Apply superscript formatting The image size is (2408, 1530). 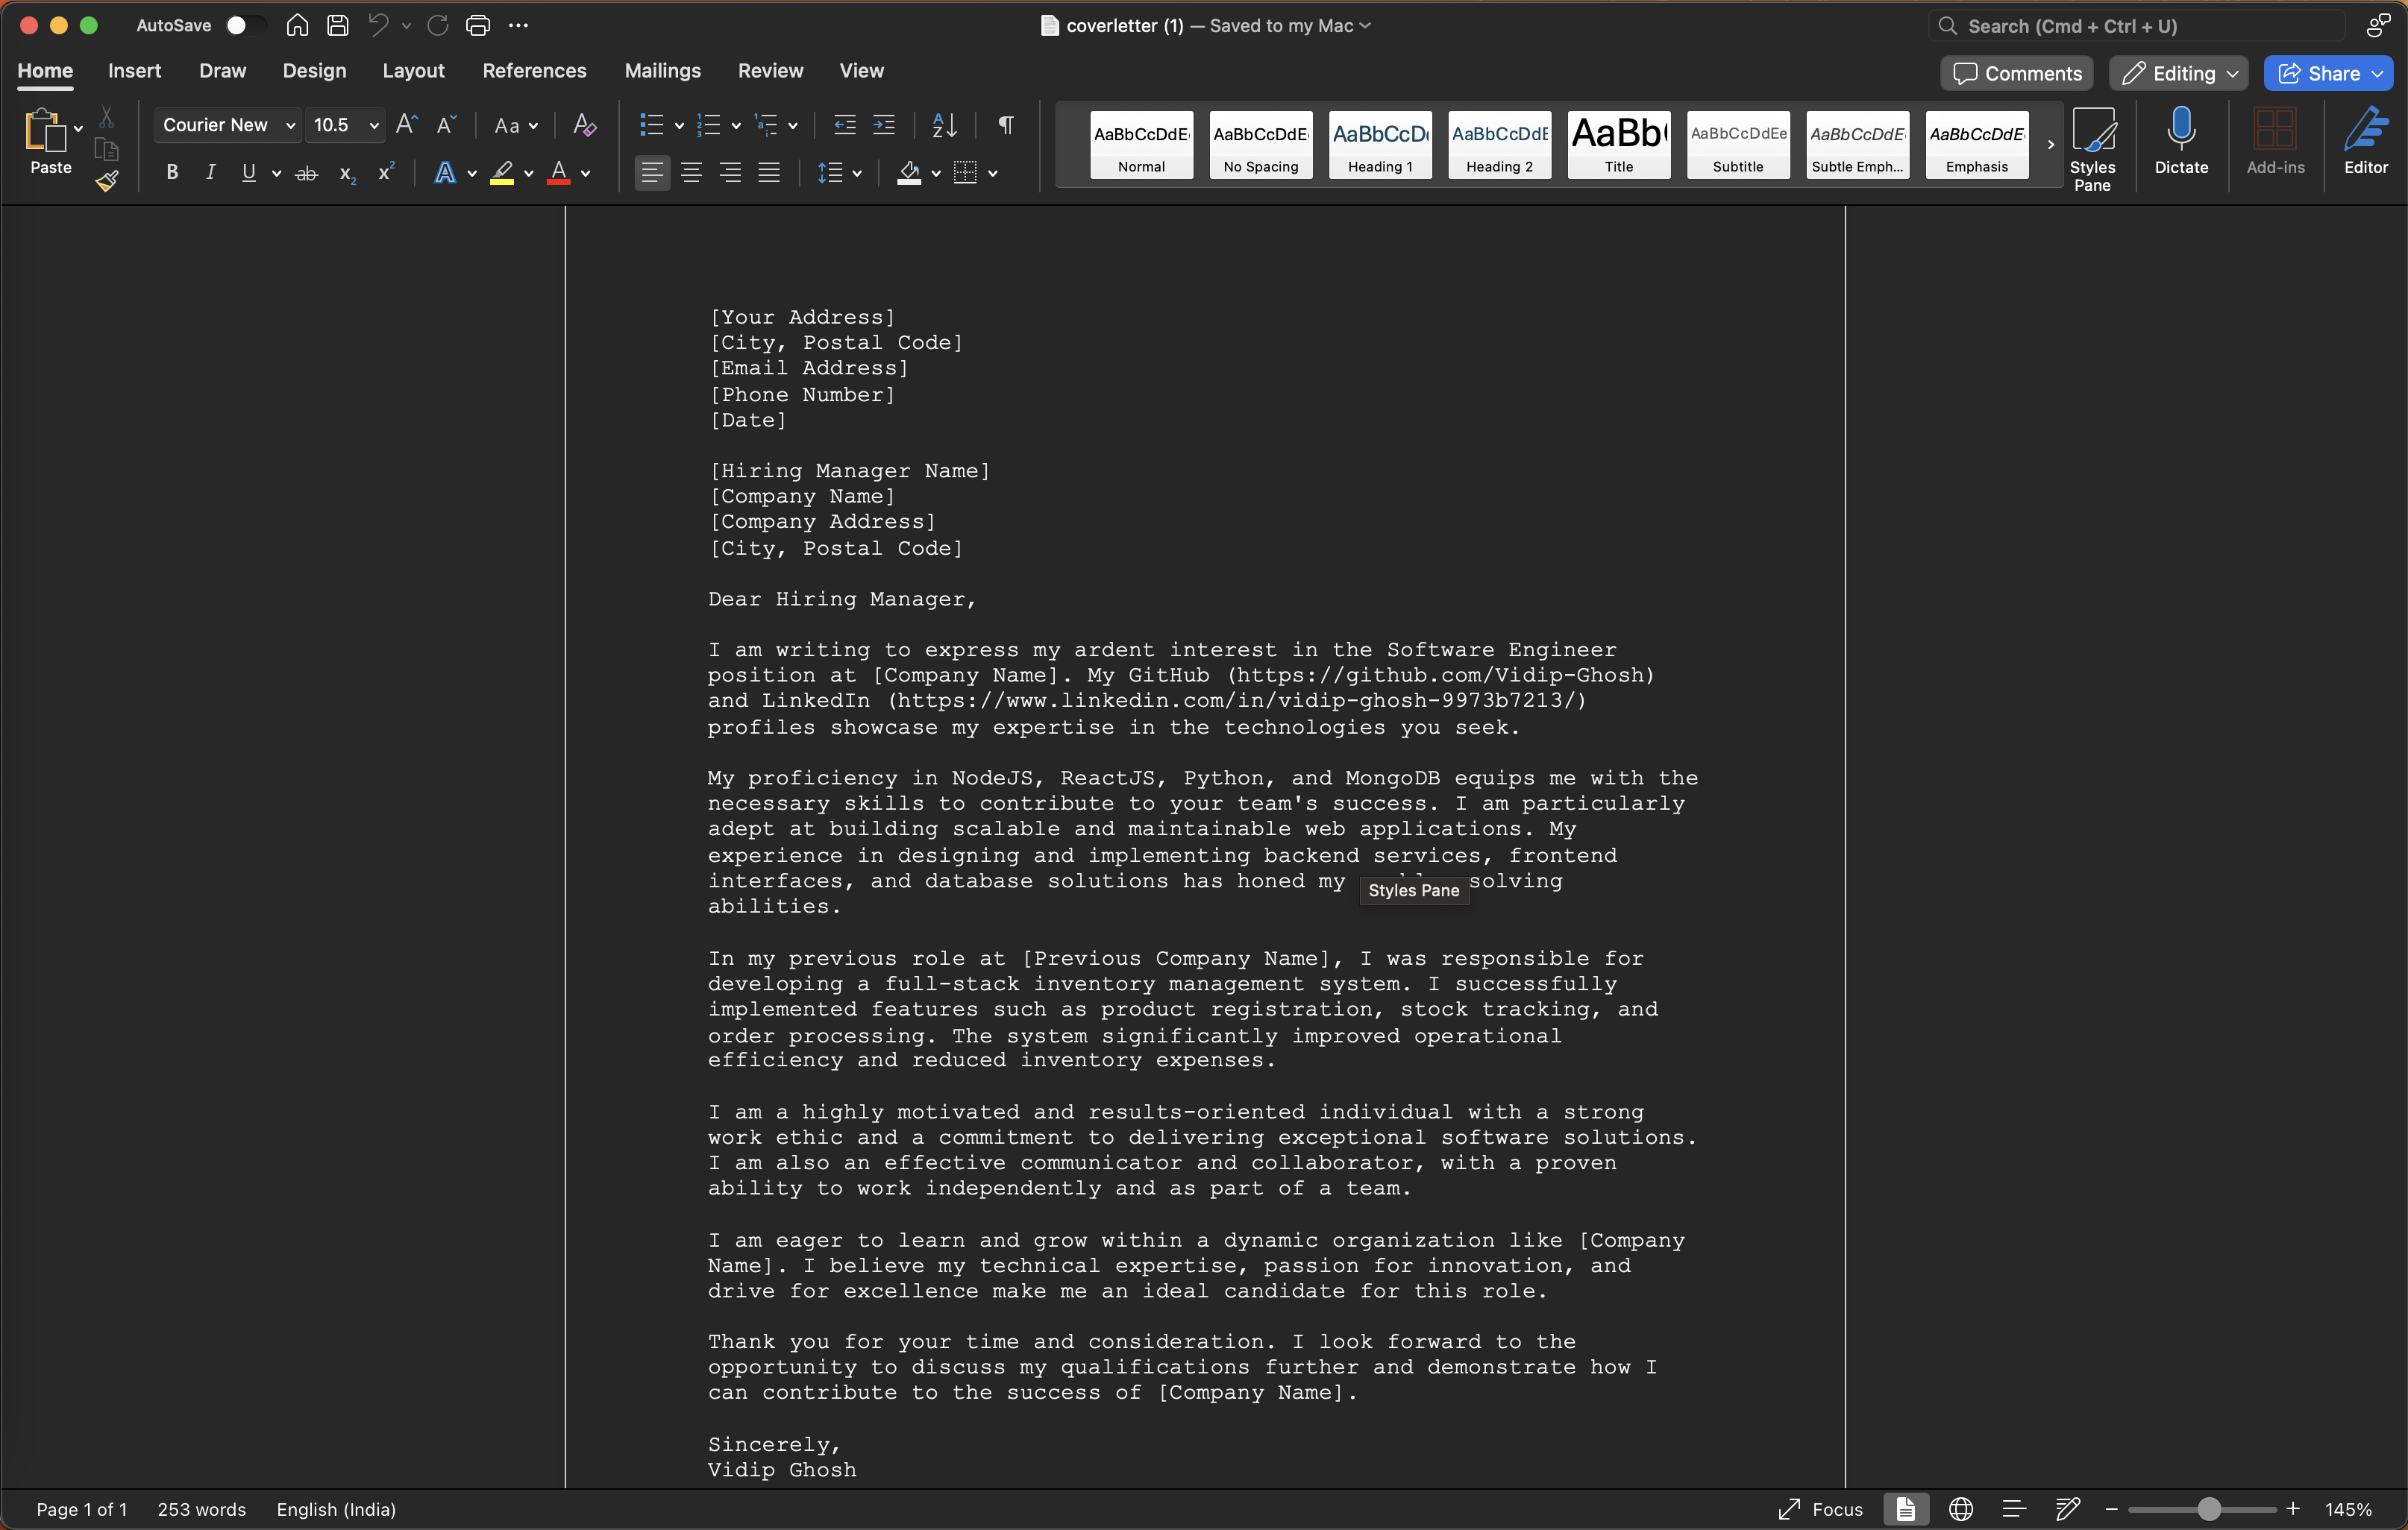(386, 174)
